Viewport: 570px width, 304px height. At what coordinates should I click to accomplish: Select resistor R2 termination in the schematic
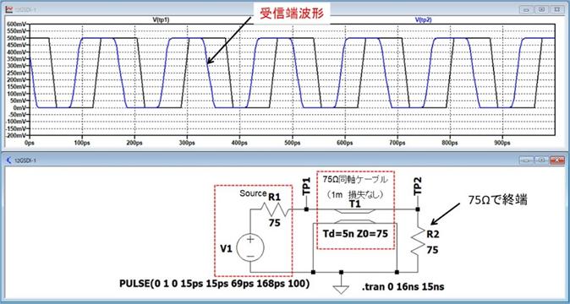click(418, 241)
